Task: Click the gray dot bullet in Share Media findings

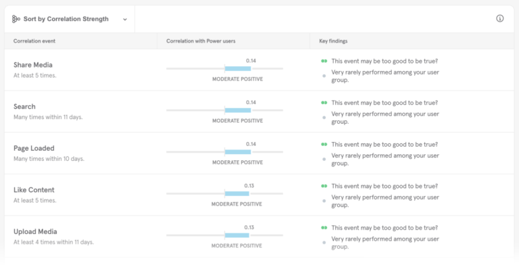Action: click(x=324, y=76)
